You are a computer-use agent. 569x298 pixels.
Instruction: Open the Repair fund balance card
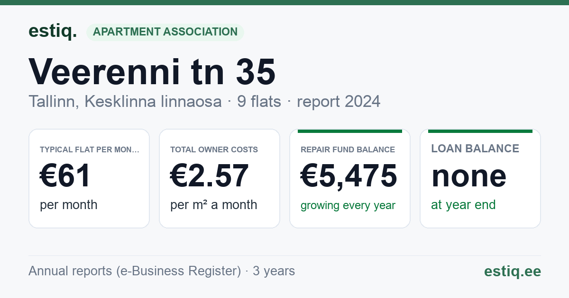point(350,179)
